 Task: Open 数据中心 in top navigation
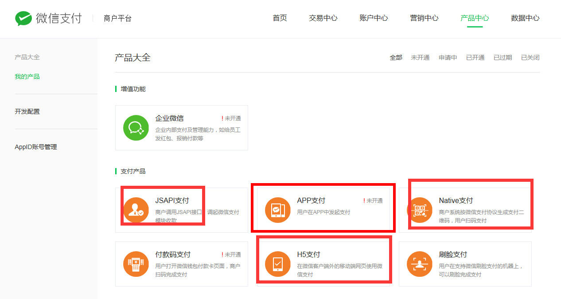click(x=525, y=18)
